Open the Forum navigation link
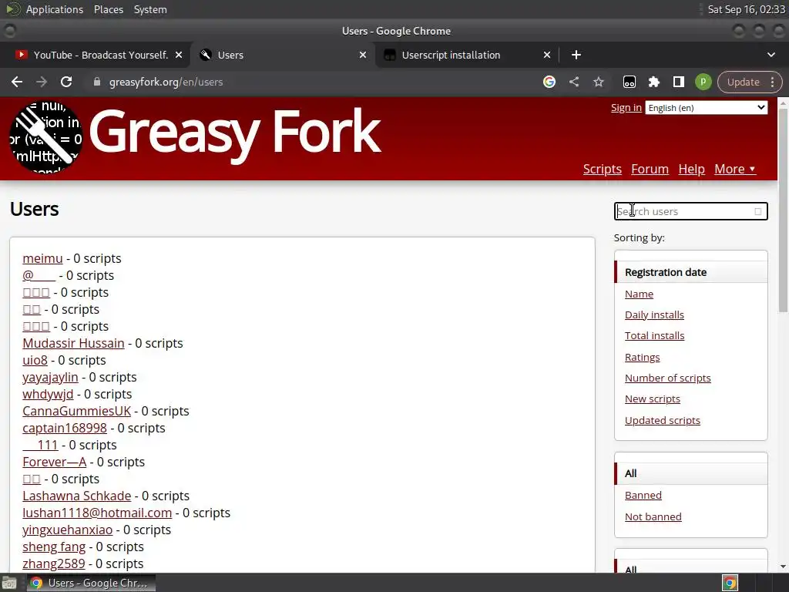The width and height of the screenshot is (789, 592). pos(650,169)
